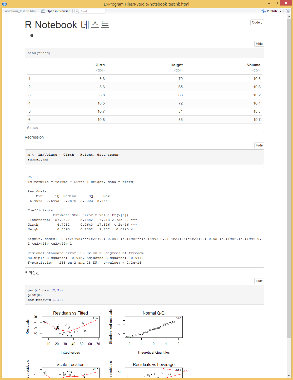Click the scrollbar up arrow
Screen dimensions: 293x380
pos(289,16)
